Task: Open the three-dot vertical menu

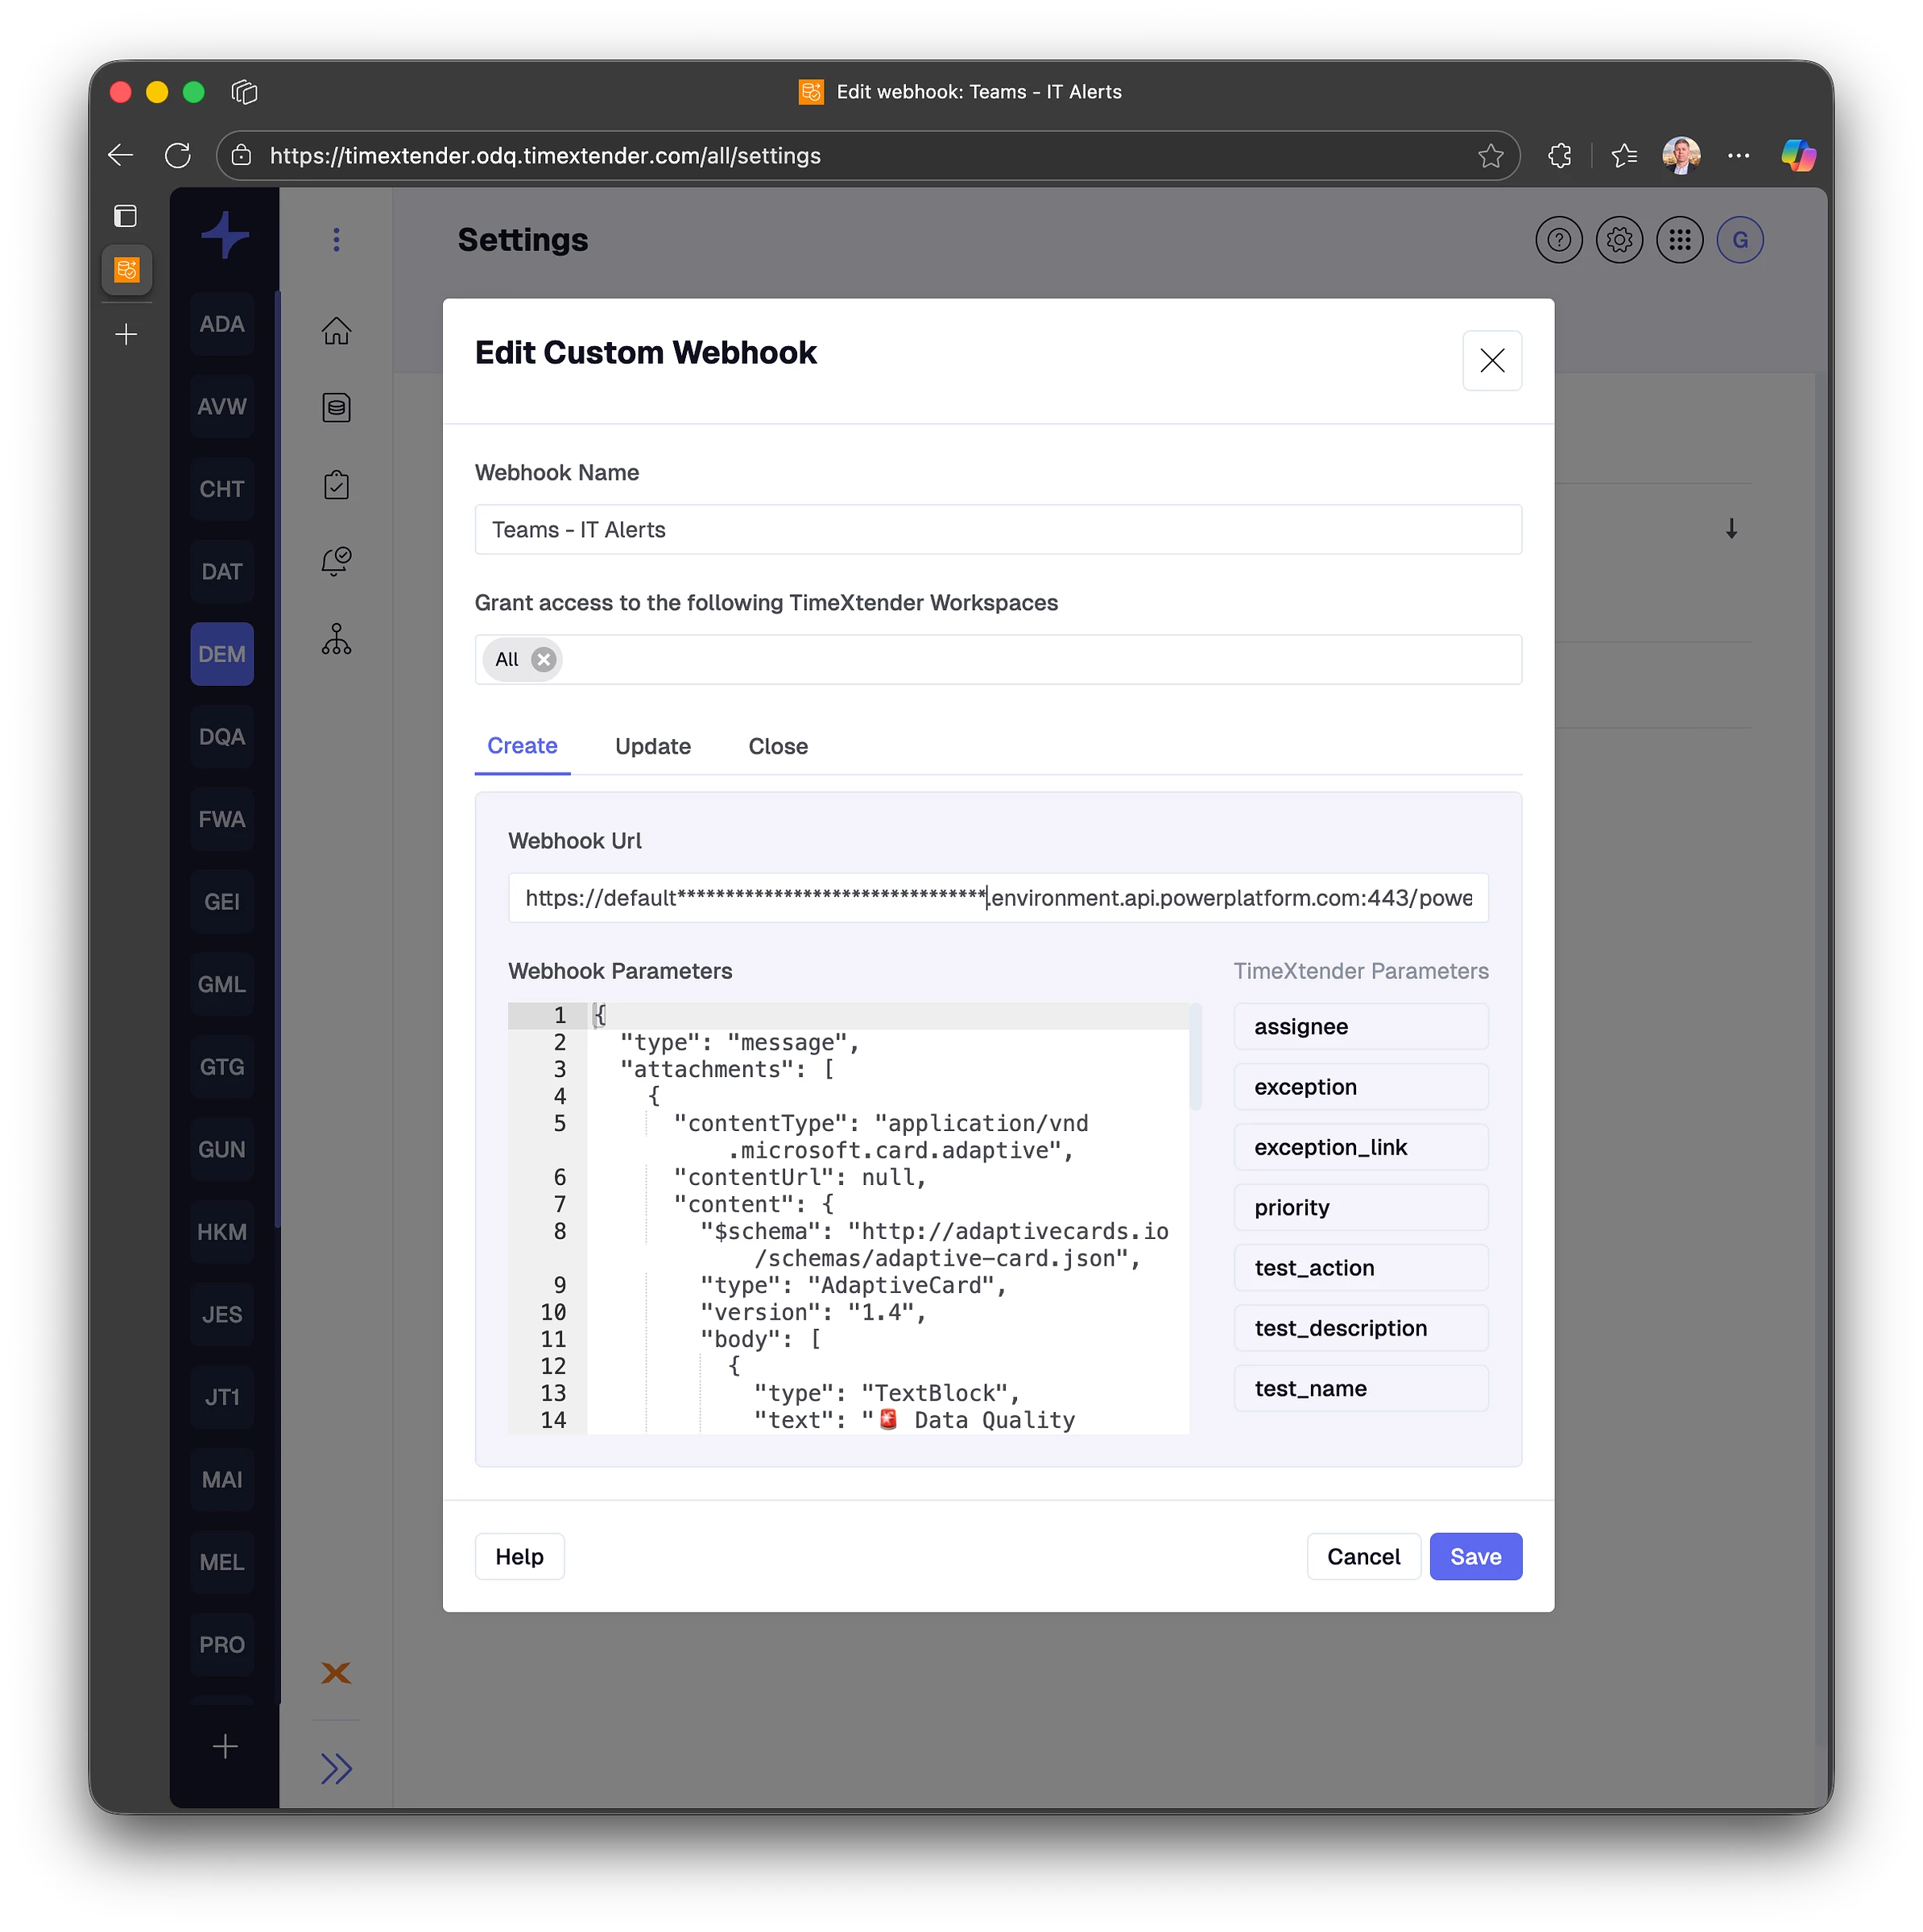Action: tap(336, 240)
